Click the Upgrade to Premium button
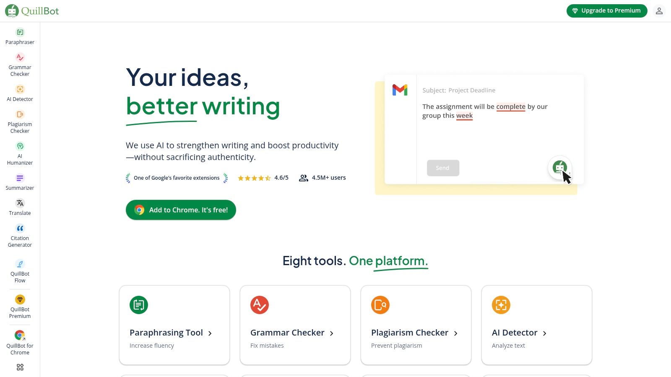 (x=607, y=11)
